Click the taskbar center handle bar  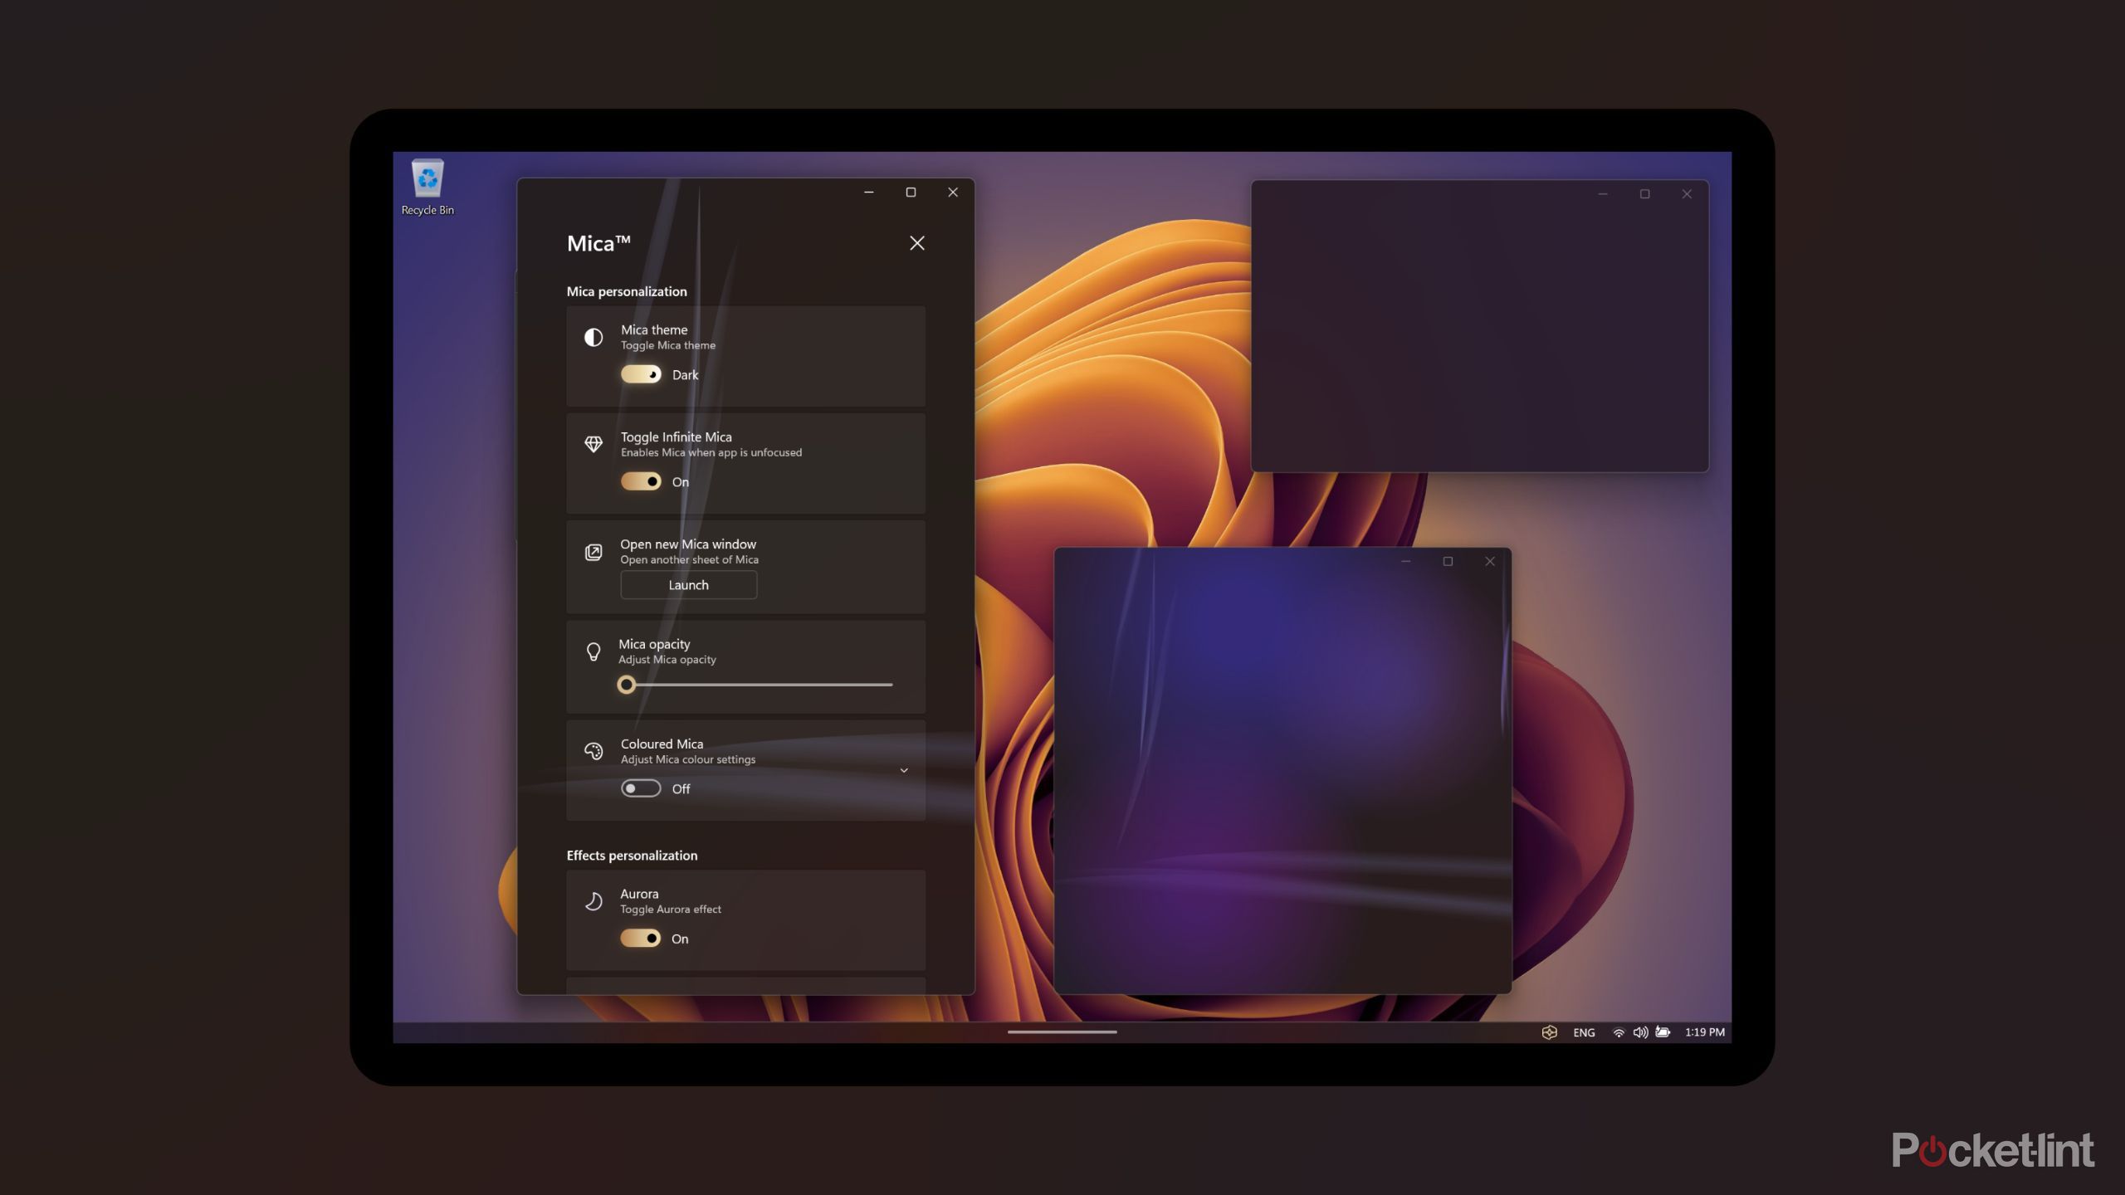click(x=1062, y=1032)
